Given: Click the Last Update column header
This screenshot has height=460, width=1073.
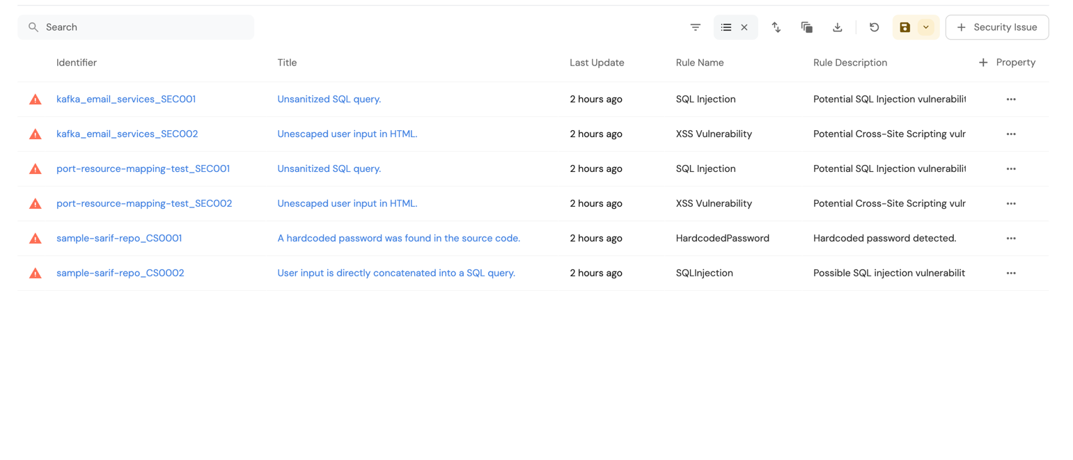Looking at the screenshot, I should 597,63.
